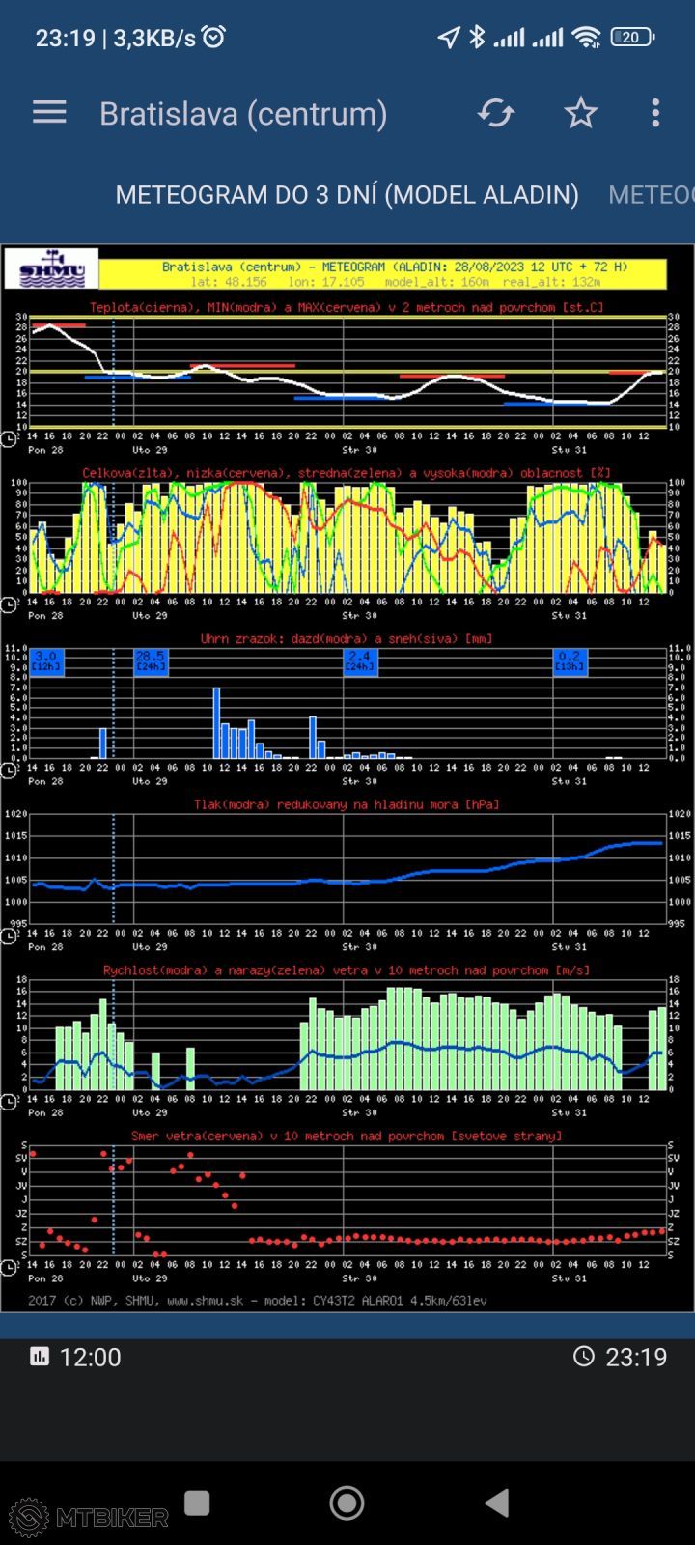Viewport: 695px width, 1545px height.
Task: Tap the cloudiness (oblacnost) chart
Action: tap(347, 537)
